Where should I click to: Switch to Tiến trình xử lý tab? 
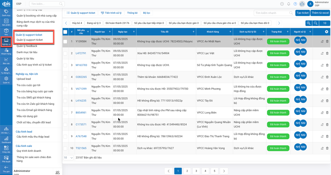click(x=111, y=13)
